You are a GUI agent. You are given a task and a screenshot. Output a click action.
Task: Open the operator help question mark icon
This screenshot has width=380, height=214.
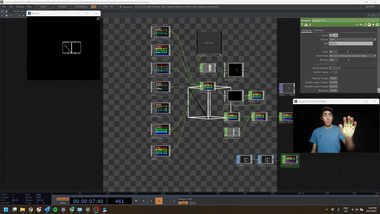(x=302, y=24)
